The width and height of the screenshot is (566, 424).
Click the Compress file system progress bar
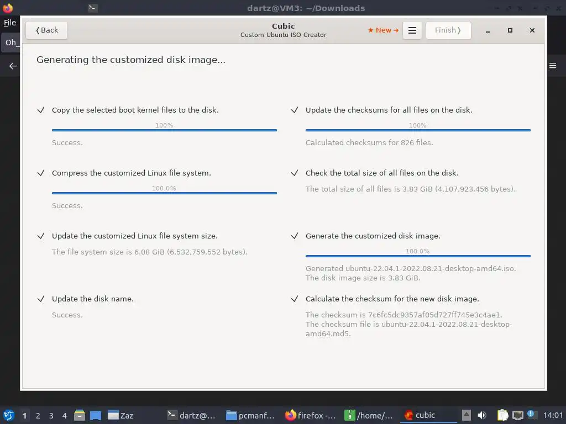[164, 193]
